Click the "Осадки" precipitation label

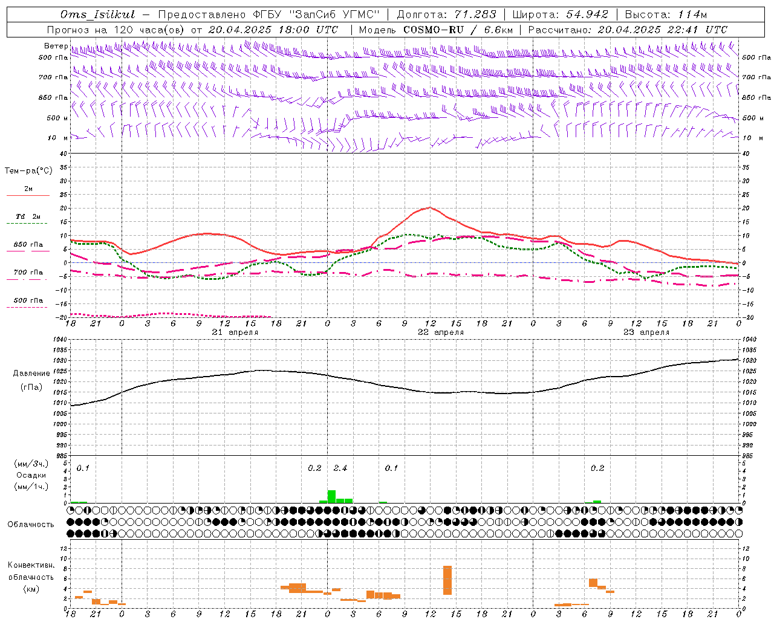point(31,475)
